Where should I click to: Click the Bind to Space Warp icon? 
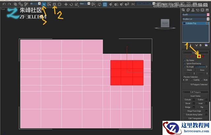[x=26, y=4]
